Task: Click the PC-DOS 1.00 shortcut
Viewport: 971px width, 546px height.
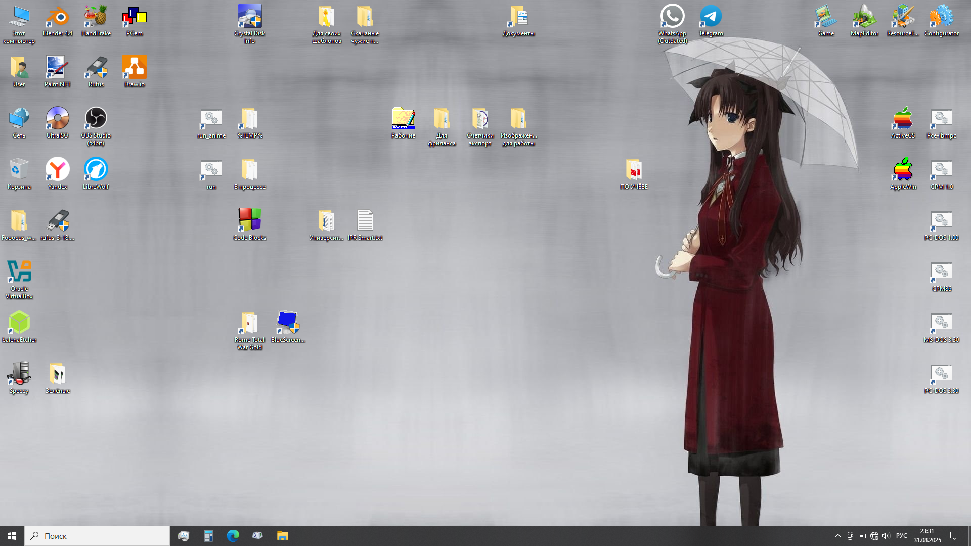Action: (x=941, y=225)
